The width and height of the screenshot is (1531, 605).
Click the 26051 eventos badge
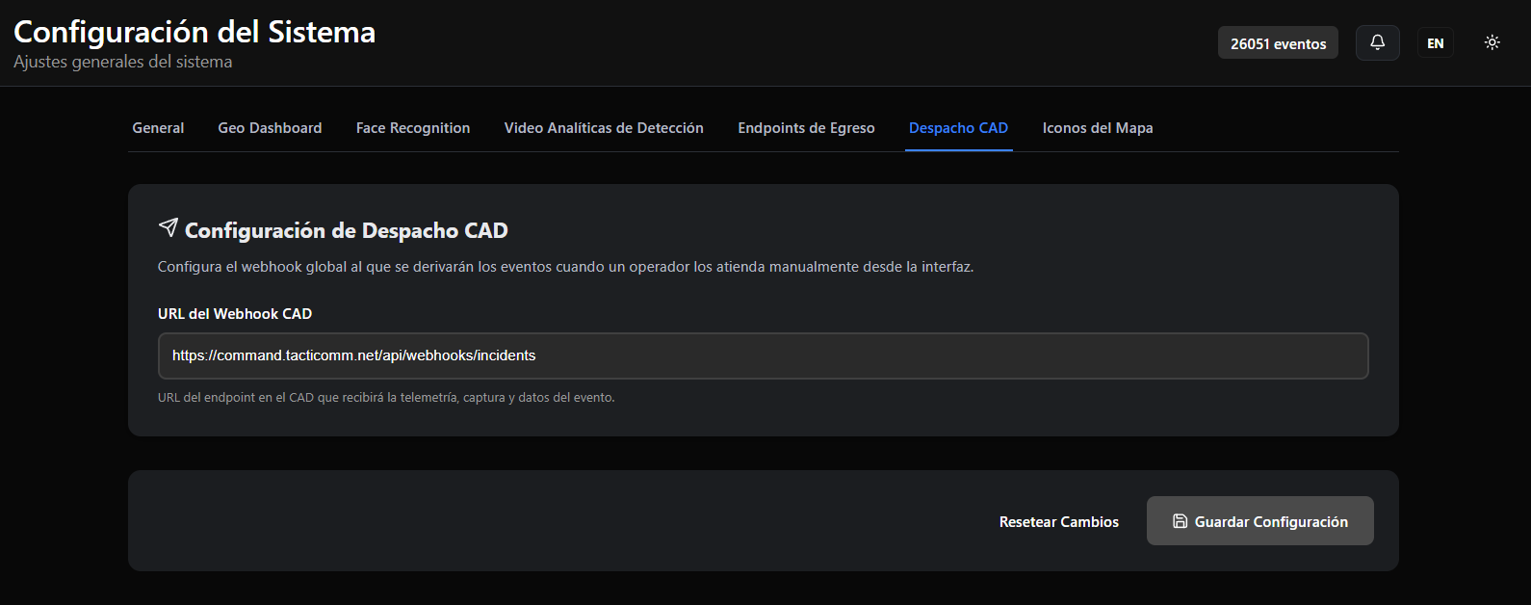[1278, 43]
